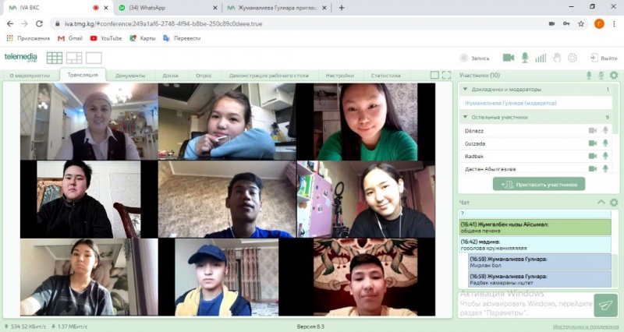Select chat message from мадина at 16:42
The width and height of the screenshot is (624, 332).
[x=535, y=245]
